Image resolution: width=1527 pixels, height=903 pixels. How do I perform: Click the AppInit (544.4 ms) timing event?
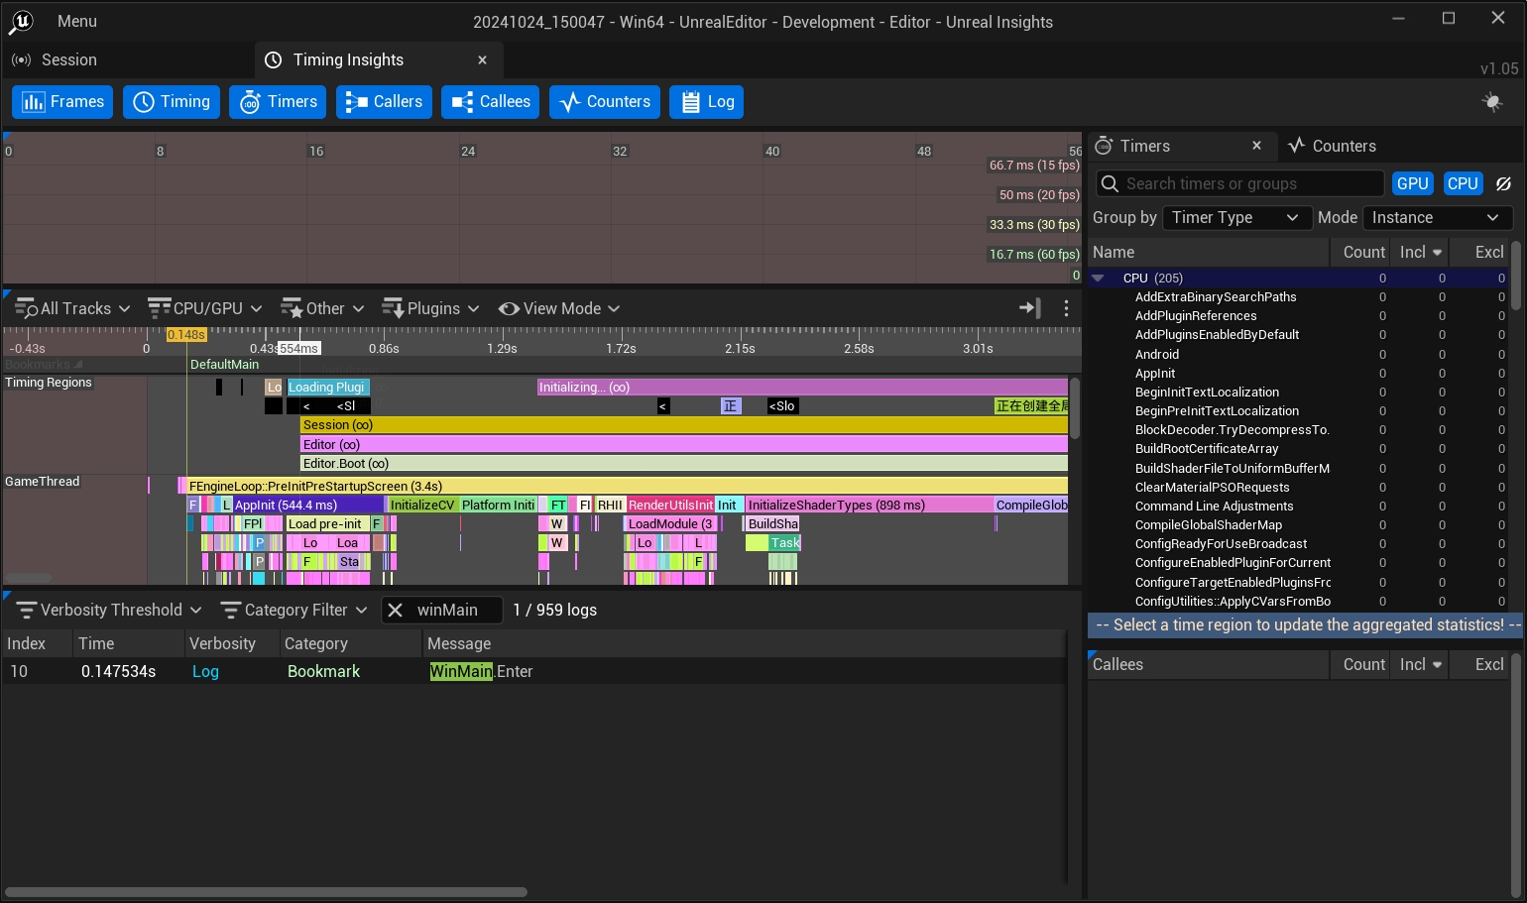point(306,506)
